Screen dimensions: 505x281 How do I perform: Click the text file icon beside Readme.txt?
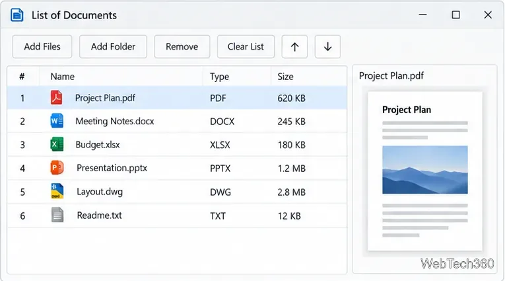coord(57,215)
